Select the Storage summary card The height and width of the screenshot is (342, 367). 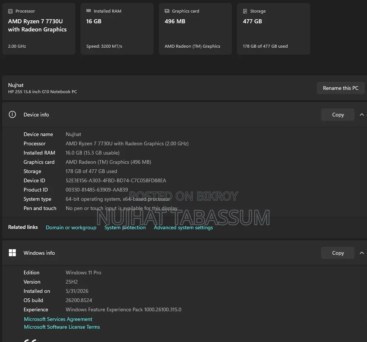[x=274, y=29]
